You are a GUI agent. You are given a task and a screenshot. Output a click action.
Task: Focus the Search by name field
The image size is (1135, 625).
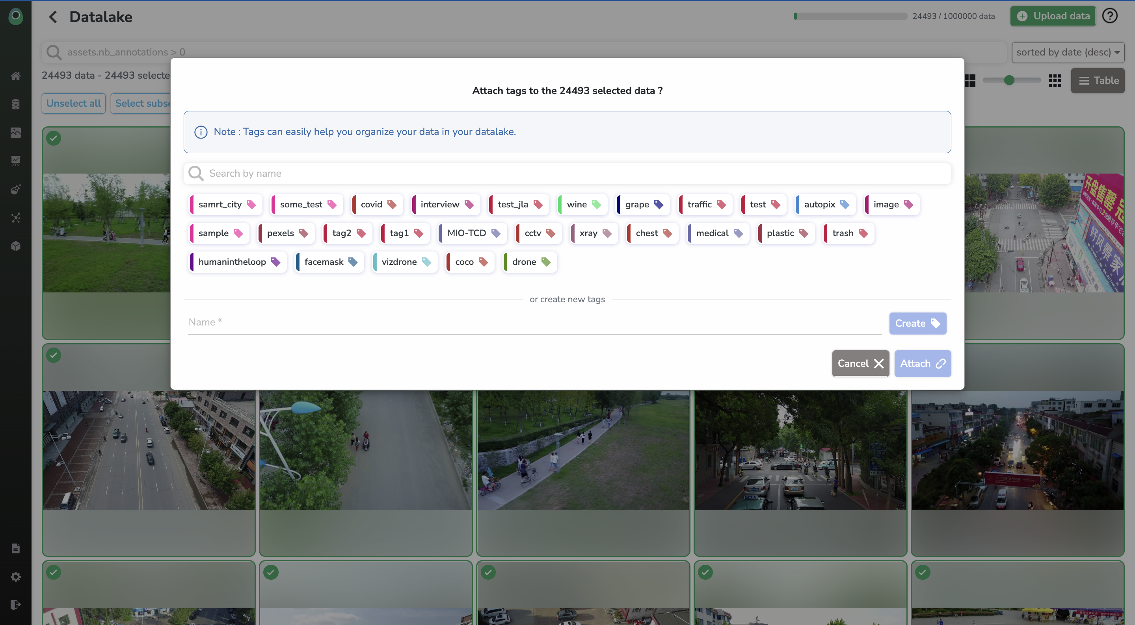(567, 174)
